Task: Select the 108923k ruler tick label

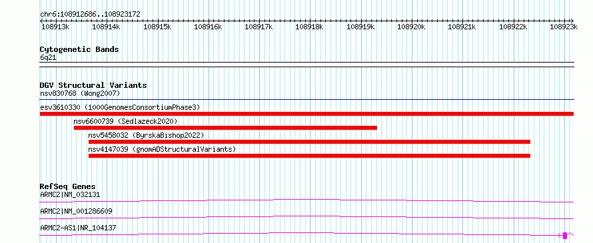Action: click(564, 27)
